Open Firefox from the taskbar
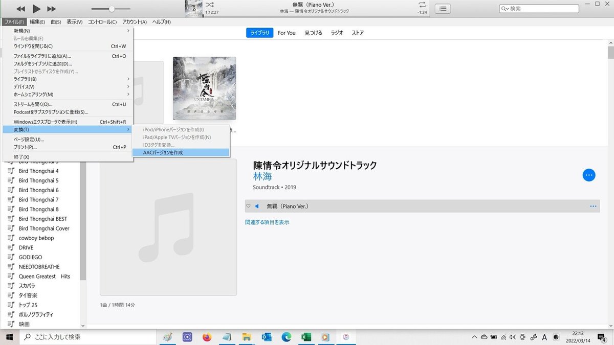Viewport: 614px width, 345px height. click(x=207, y=337)
